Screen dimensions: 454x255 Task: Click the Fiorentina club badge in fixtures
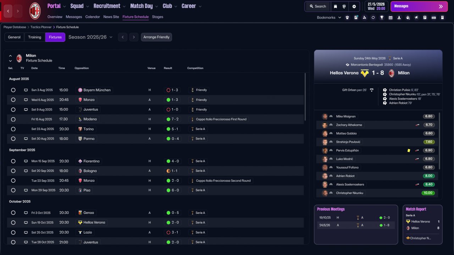point(80,161)
